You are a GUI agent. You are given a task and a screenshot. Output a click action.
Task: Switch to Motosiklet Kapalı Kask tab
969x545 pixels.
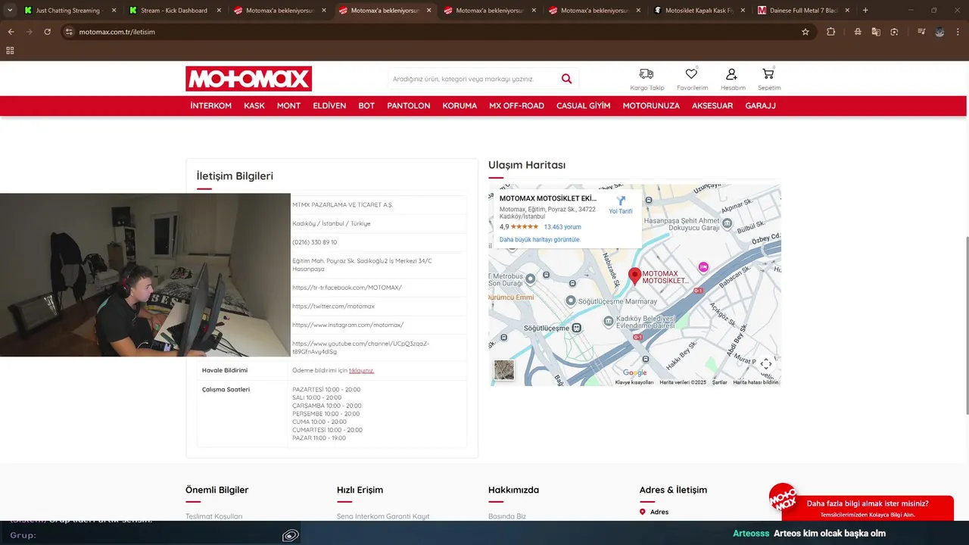click(x=701, y=11)
